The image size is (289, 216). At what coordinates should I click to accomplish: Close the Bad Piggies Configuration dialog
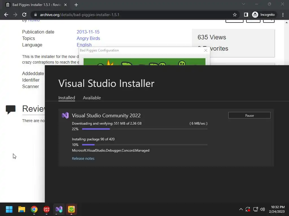click(x=206, y=50)
